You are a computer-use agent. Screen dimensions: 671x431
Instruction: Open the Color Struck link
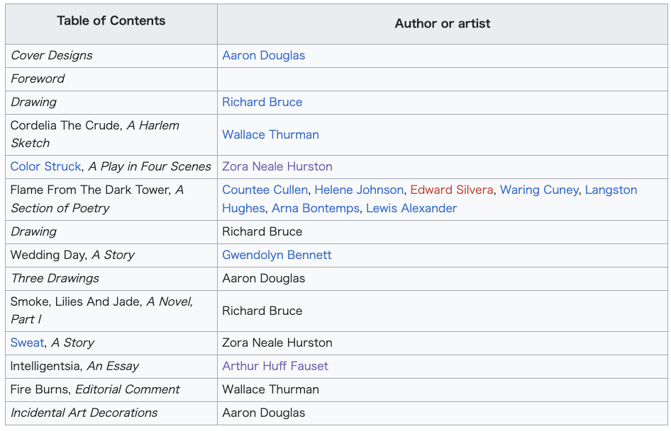[46, 166]
